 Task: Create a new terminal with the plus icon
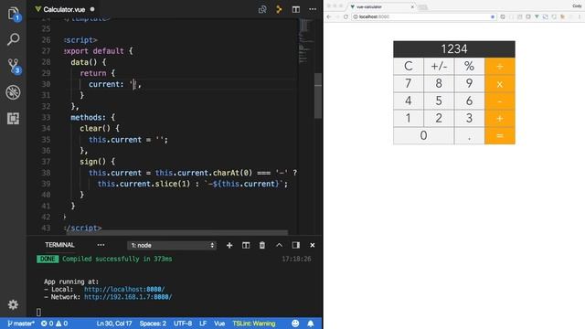tap(229, 245)
